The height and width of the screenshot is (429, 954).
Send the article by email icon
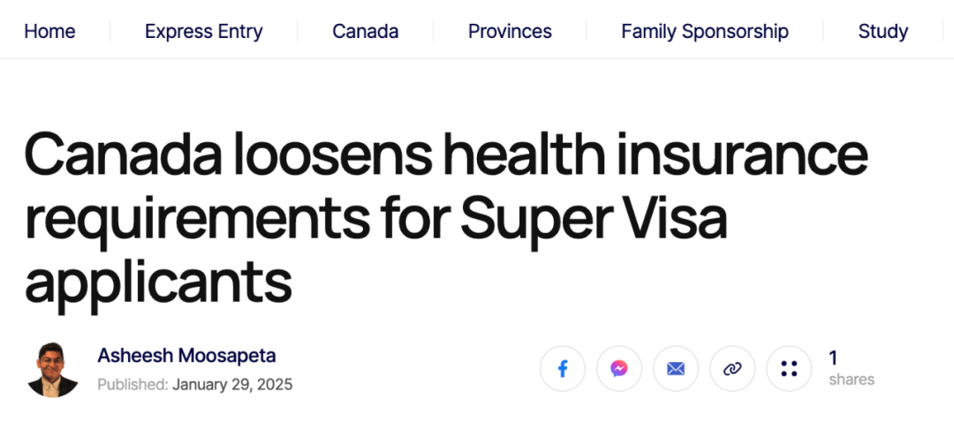pos(676,368)
